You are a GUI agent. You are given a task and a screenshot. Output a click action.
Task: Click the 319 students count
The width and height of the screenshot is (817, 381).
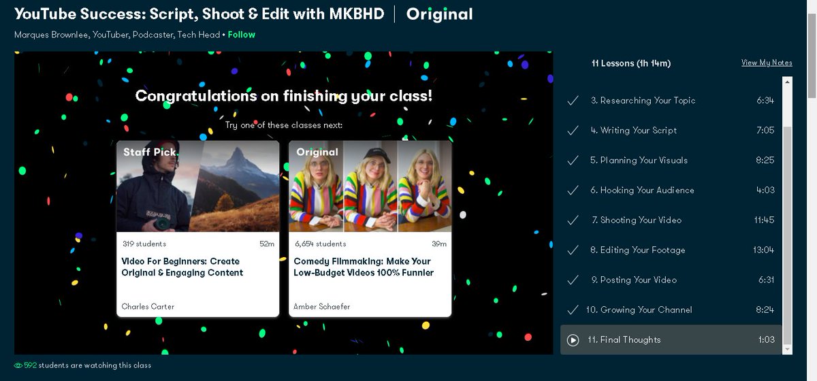tap(144, 244)
